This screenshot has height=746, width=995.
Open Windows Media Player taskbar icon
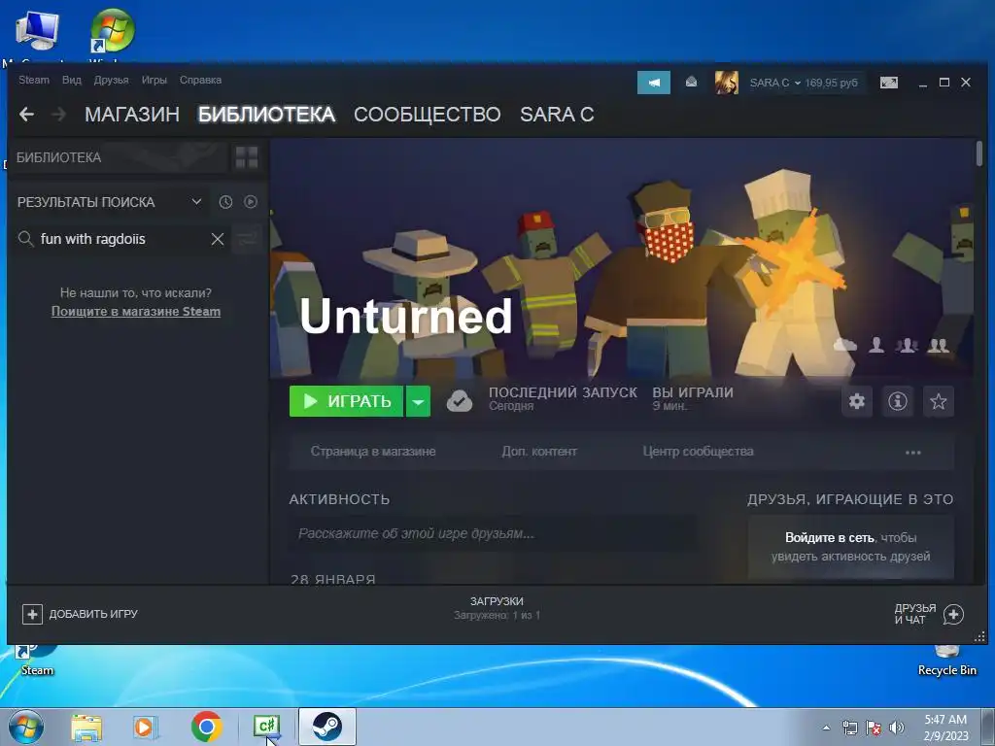coord(146,727)
